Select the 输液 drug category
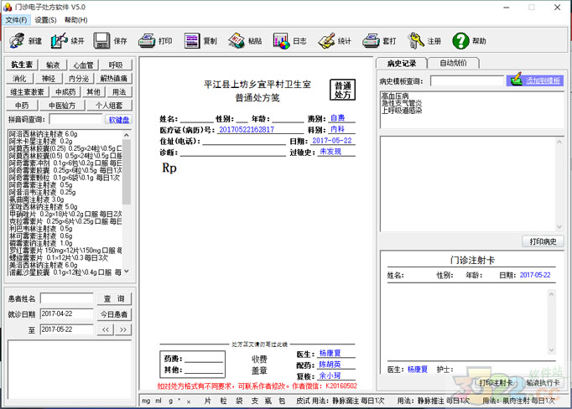Viewport: 572px width, 409px height. point(53,65)
